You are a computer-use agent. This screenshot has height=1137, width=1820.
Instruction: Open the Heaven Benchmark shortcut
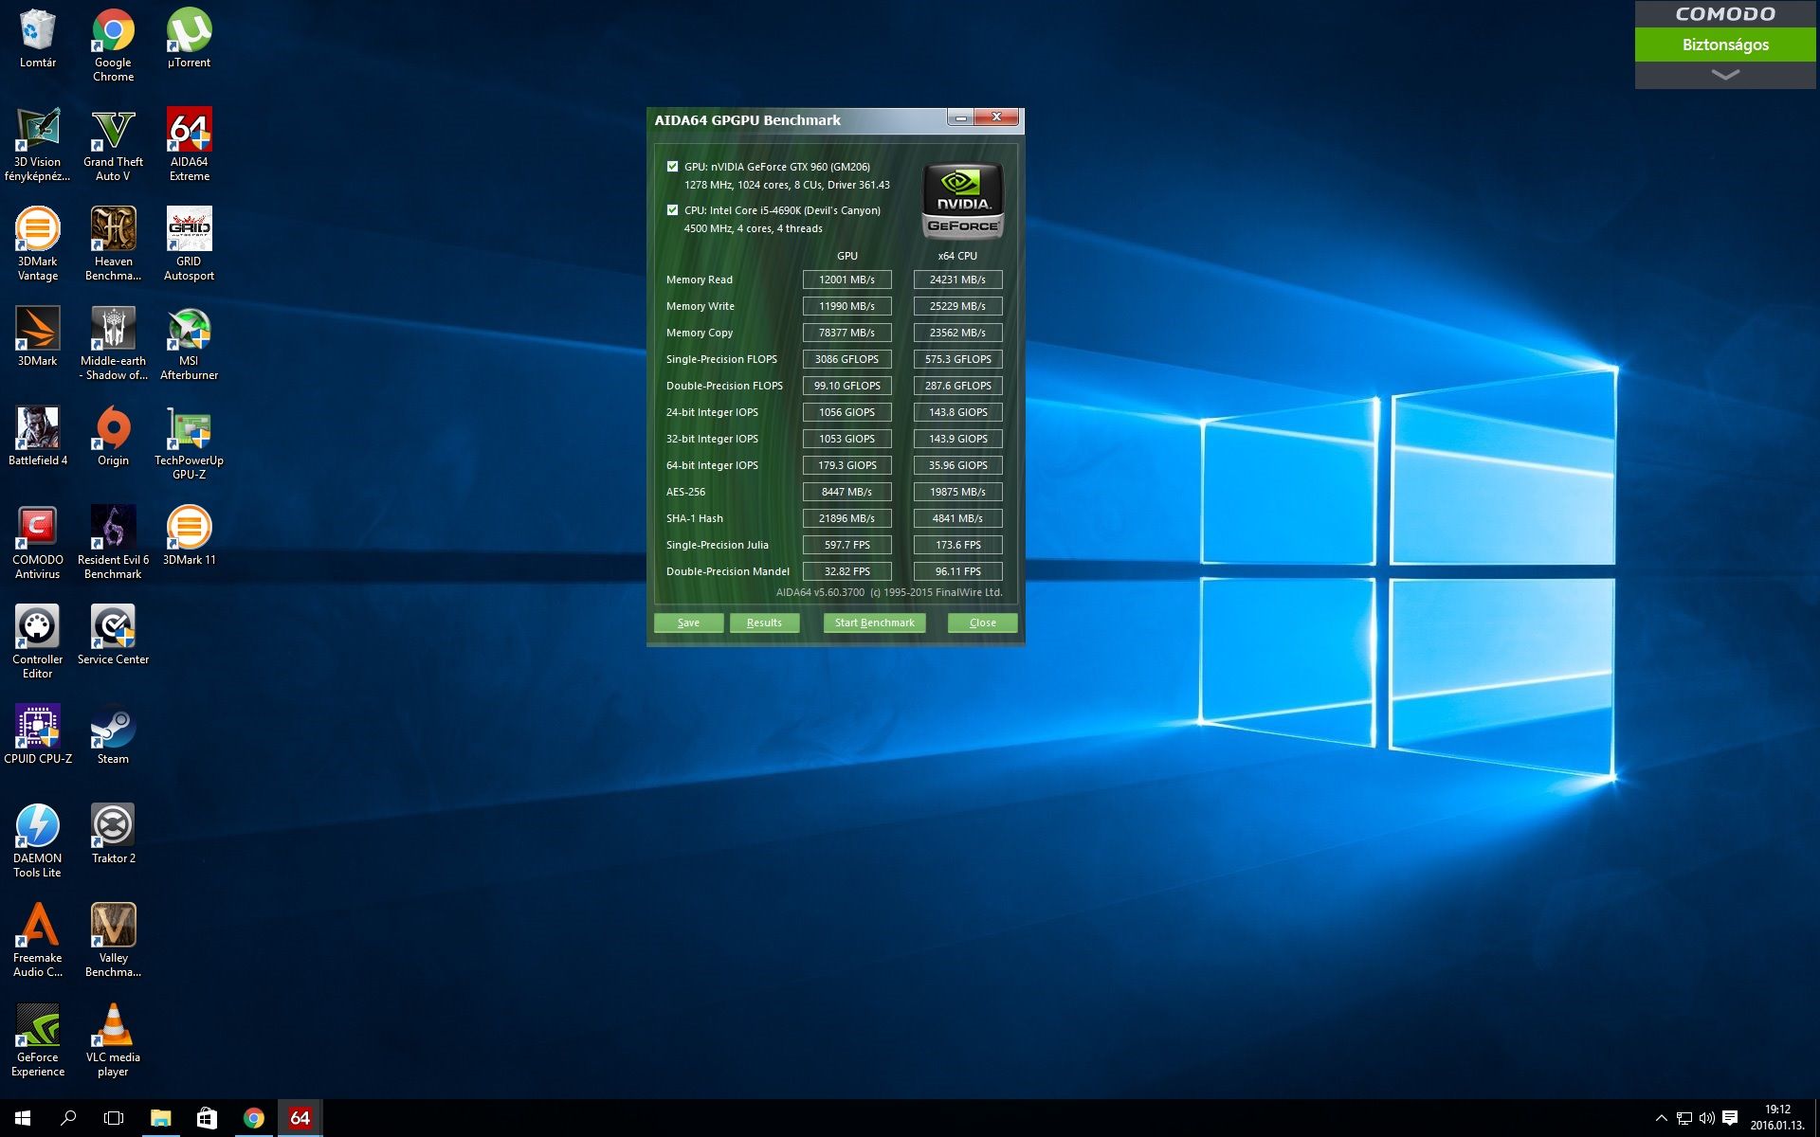[x=114, y=244]
